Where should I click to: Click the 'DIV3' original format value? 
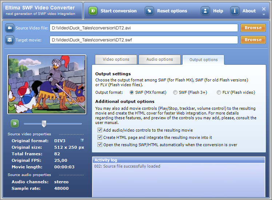(x=60, y=141)
